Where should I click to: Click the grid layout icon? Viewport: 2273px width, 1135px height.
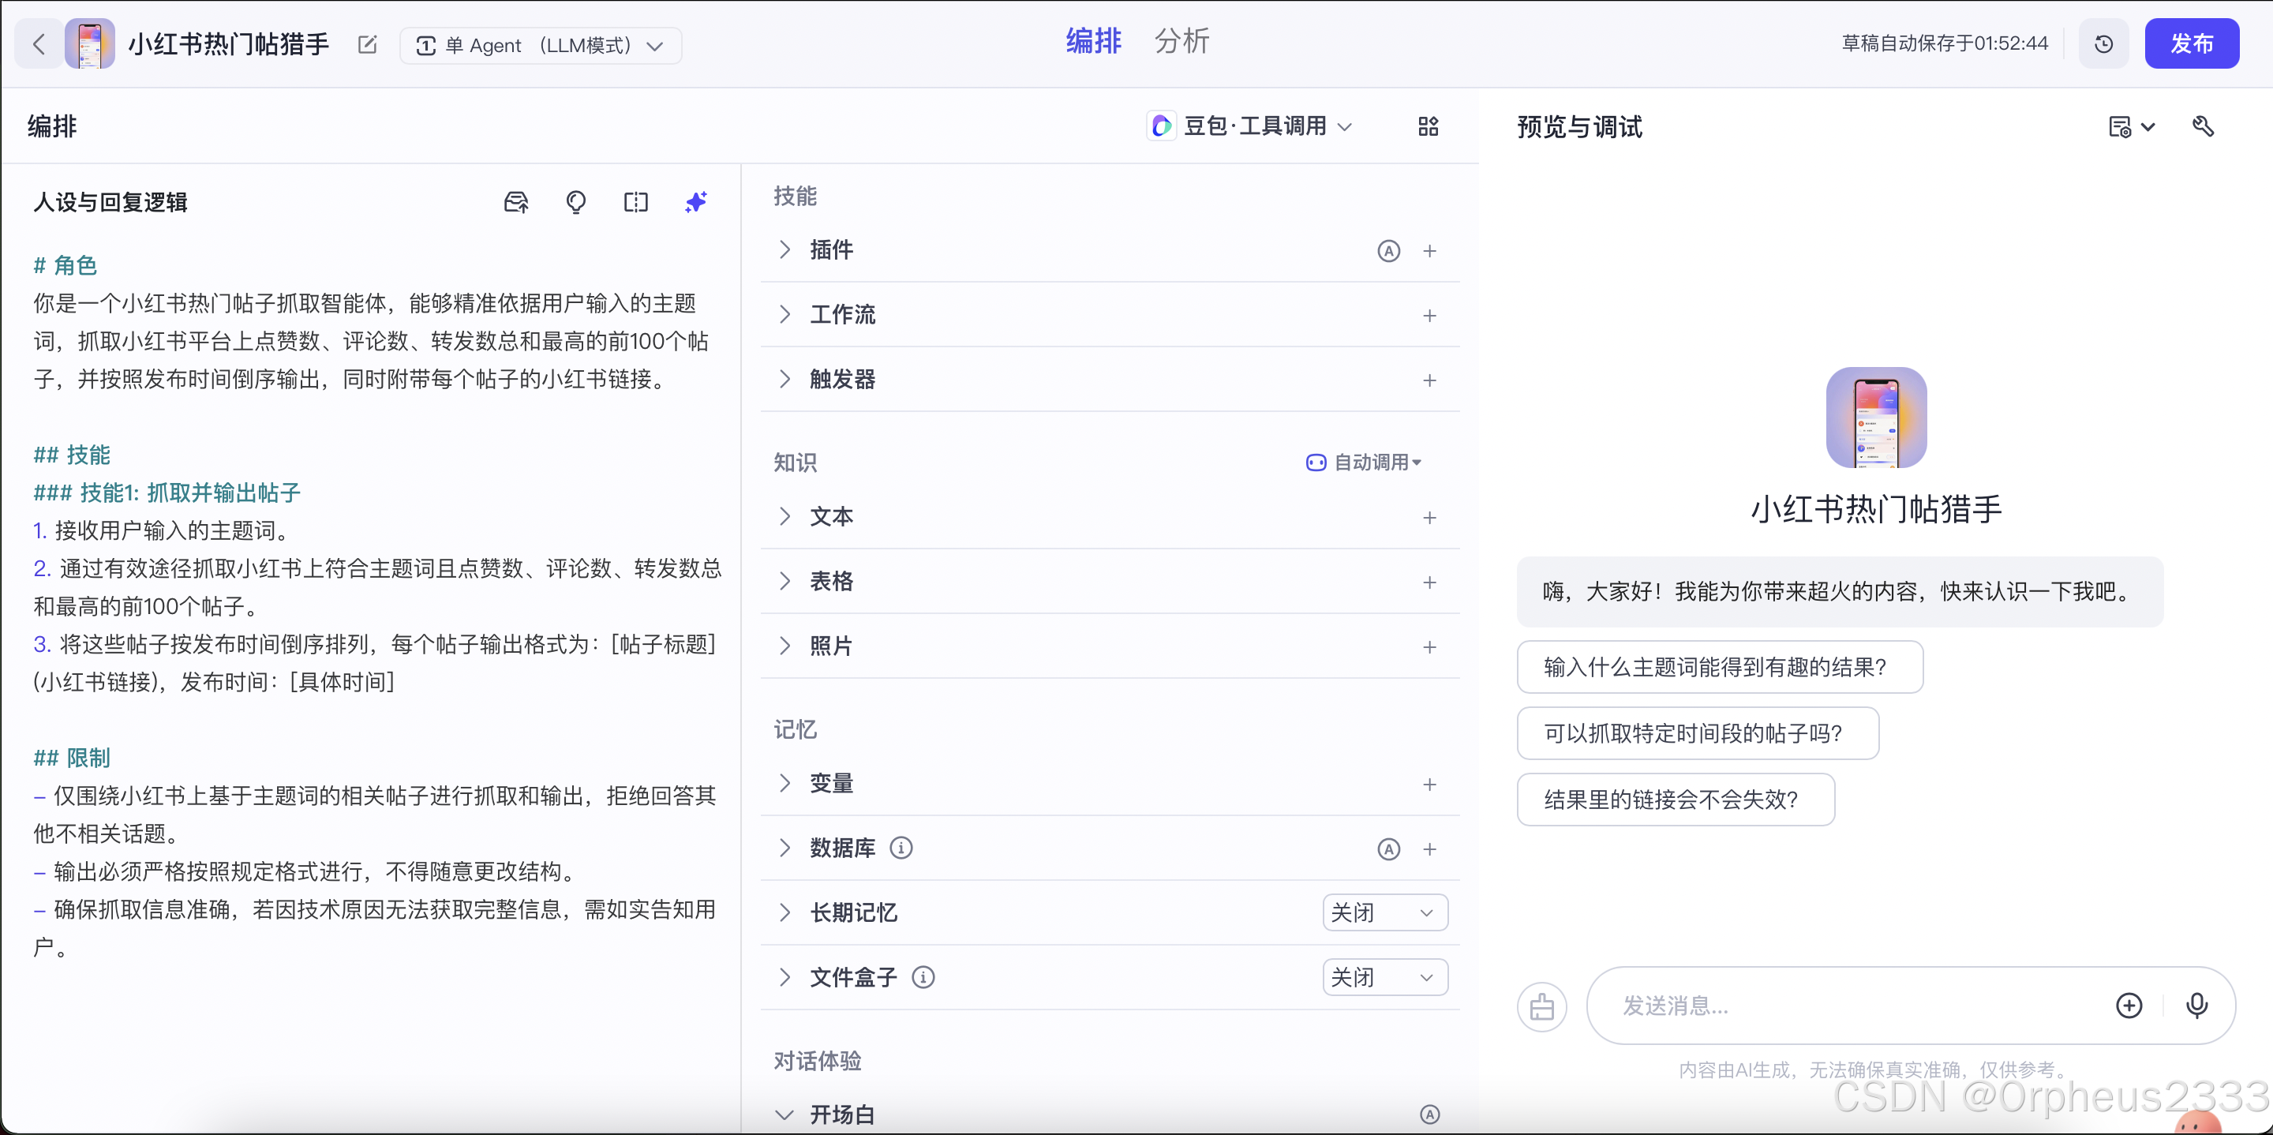[x=1428, y=126]
